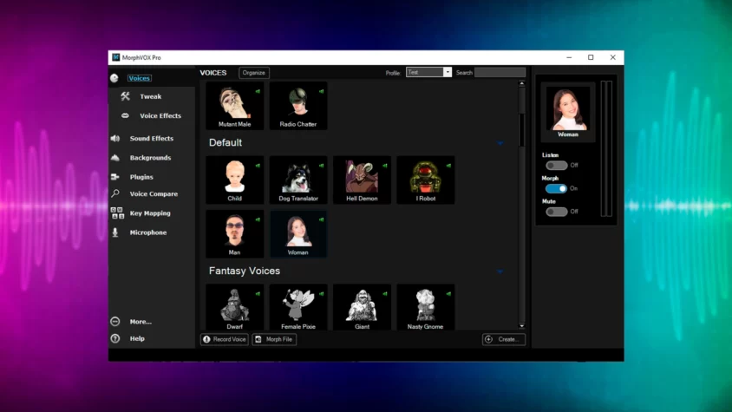Click the More ellipsis icon
This screenshot has width=732, height=412.
pos(115,322)
